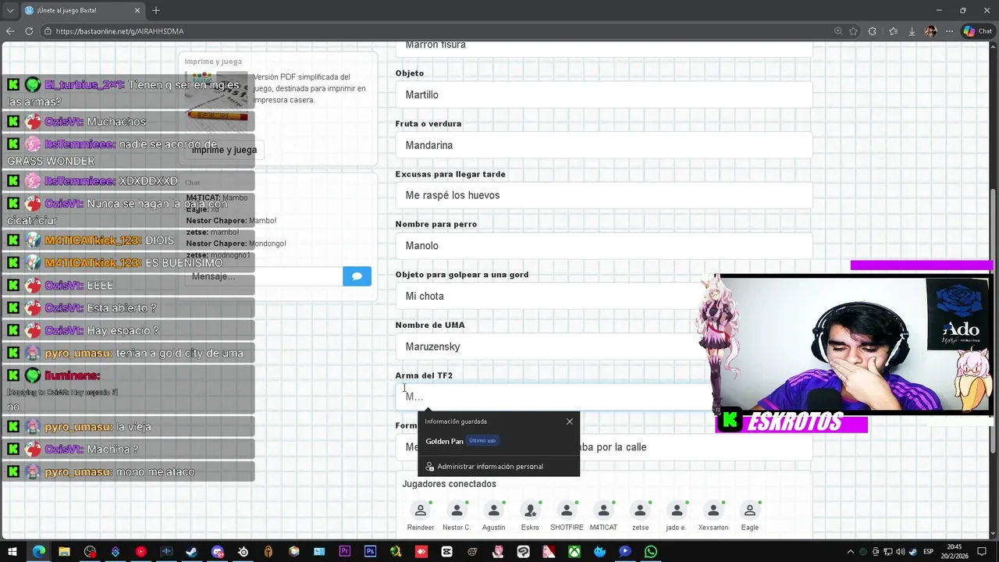Click the 'Imprime y juega' button
999x562 pixels.
tap(224, 150)
